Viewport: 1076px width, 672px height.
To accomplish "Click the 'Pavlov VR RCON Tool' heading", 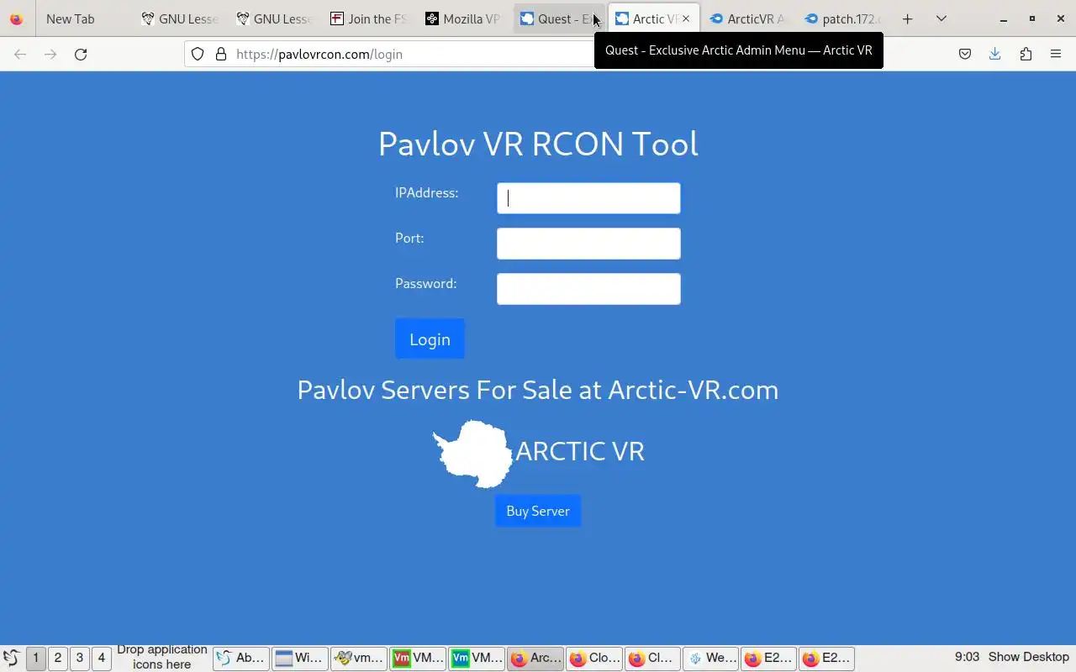I will point(538,144).
